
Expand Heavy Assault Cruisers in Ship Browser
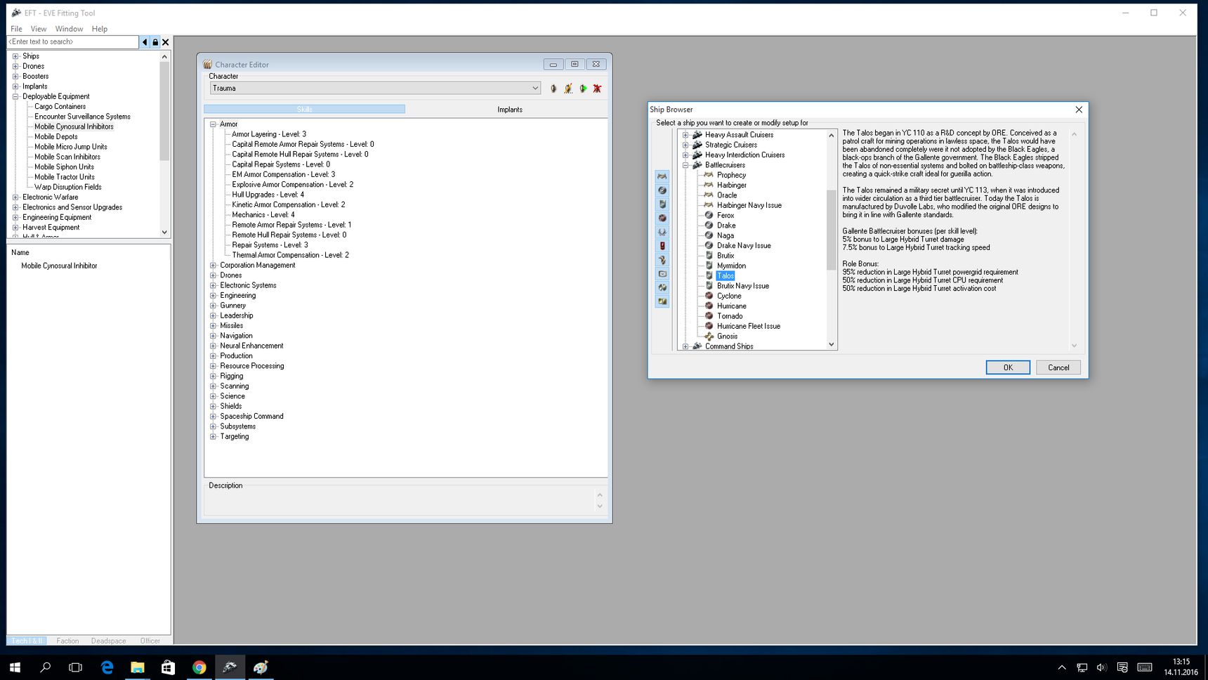[x=685, y=135]
